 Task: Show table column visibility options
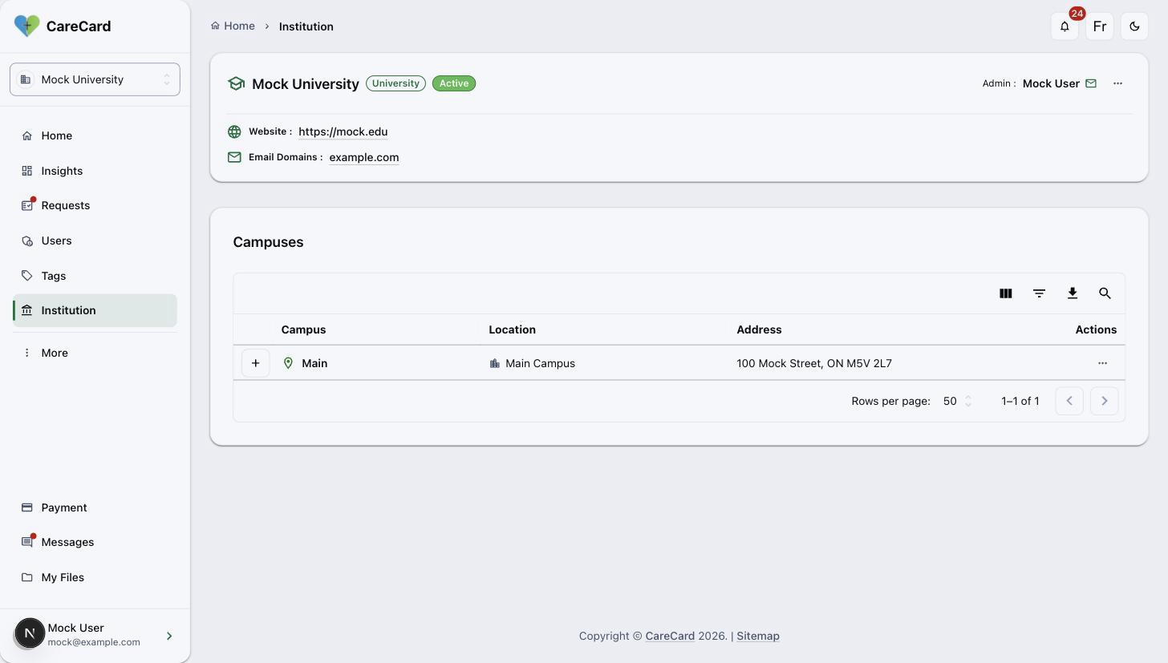pos(1005,293)
